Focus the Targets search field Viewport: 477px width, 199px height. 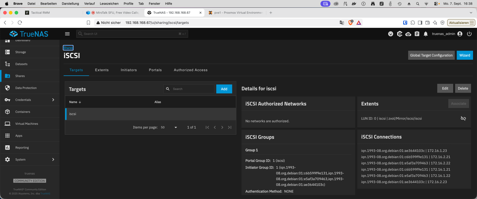pyautogui.click(x=189, y=89)
